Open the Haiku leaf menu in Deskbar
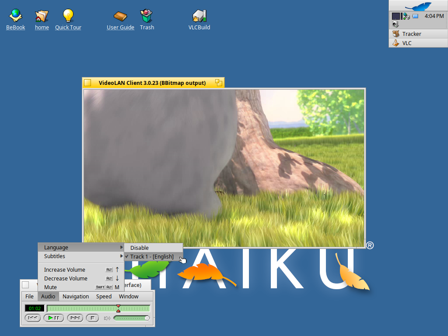This screenshot has height=336, width=448. (x=418, y=6)
